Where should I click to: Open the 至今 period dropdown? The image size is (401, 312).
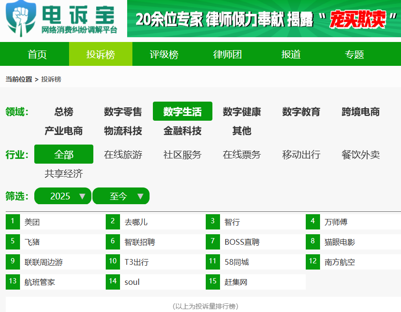(120, 196)
